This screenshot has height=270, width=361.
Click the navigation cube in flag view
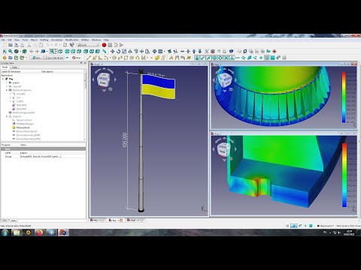pyautogui.click(x=103, y=80)
